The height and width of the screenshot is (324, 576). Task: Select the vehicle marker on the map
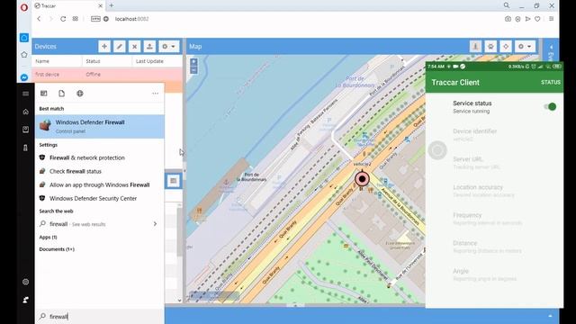pyautogui.click(x=362, y=179)
